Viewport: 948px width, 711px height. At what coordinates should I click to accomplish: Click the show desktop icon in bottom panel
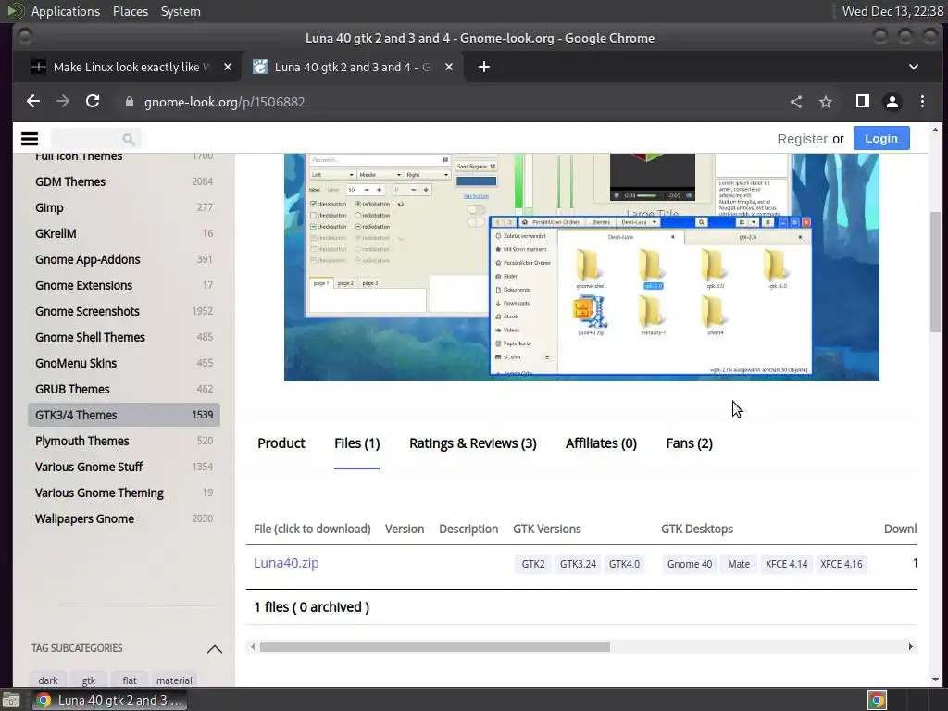[x=11, y=700]
